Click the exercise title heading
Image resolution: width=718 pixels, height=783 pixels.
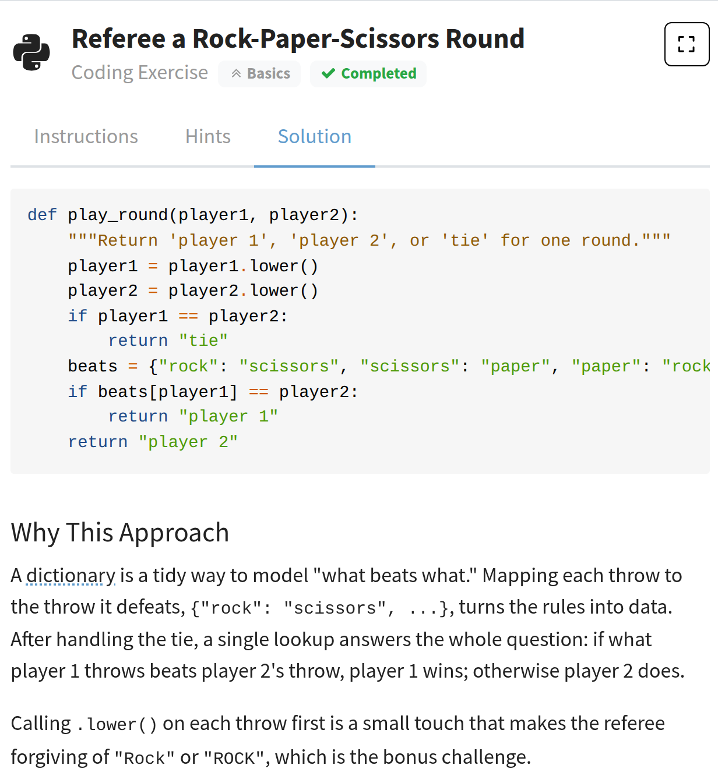coord(298,39)
